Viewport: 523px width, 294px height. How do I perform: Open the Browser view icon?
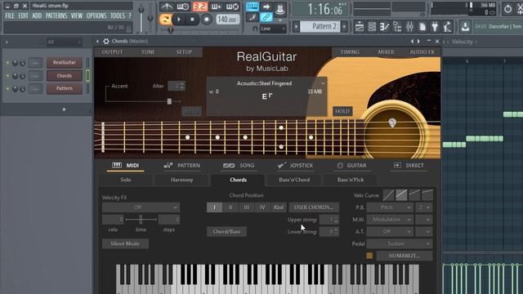click(x=397, y=27)
